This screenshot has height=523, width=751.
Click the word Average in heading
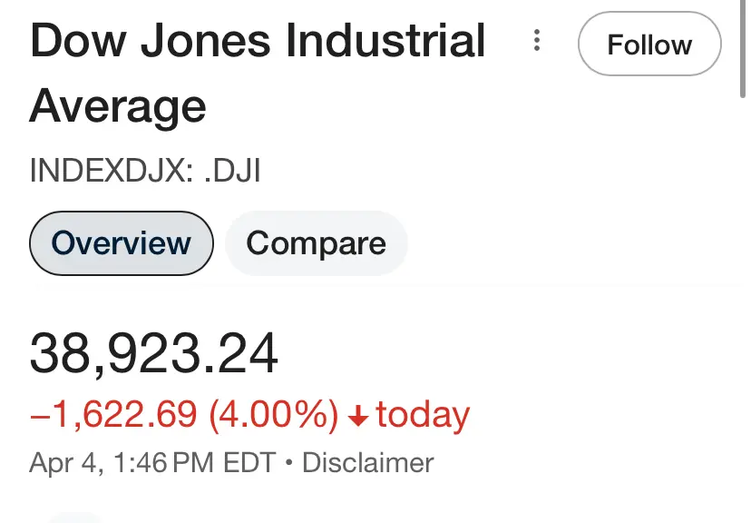click(118, 106)
